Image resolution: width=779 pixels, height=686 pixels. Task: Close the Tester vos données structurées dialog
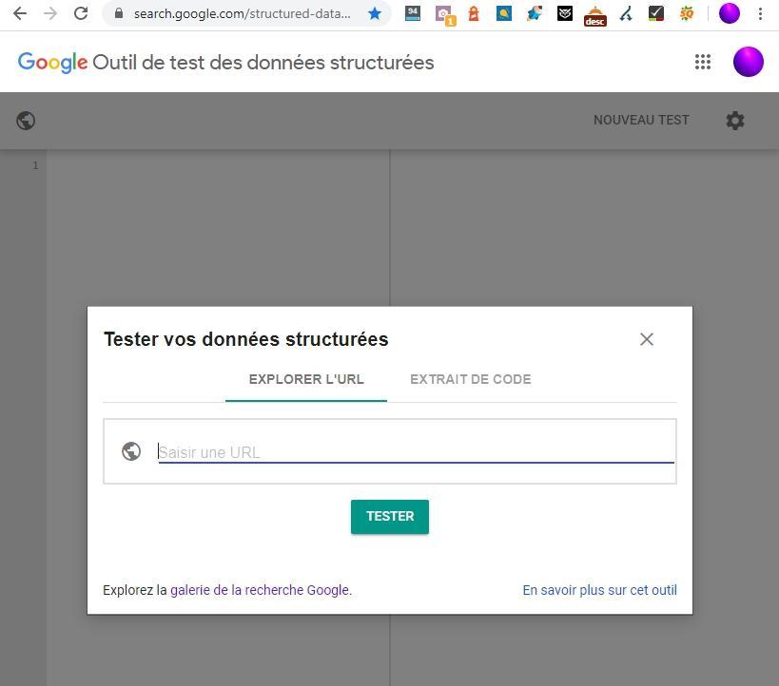[x=647, y=339]
